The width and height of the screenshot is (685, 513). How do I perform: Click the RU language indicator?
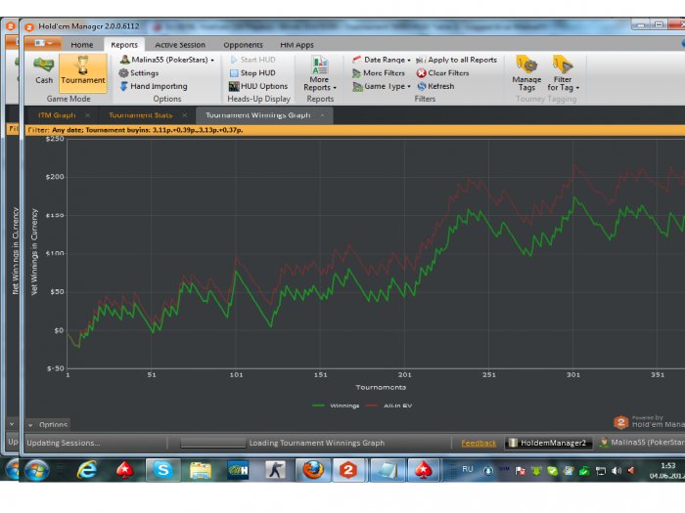468,469
